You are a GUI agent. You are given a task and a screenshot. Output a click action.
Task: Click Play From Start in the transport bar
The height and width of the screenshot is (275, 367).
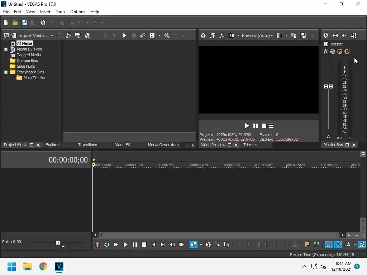pyautogui.click(x=116, y=245)
